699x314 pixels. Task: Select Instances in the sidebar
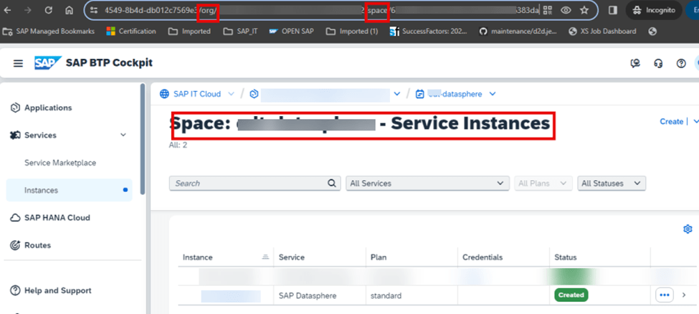tap(69, 191)
